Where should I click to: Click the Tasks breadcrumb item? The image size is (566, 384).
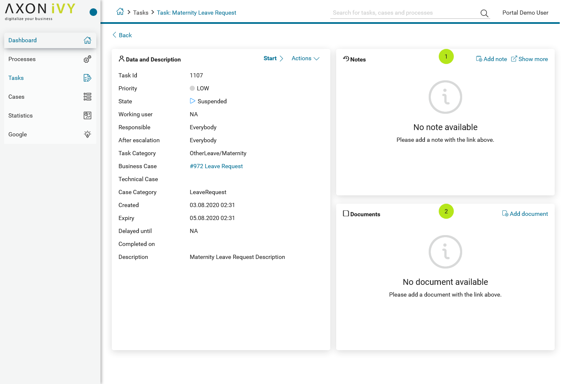click(141, 13)
